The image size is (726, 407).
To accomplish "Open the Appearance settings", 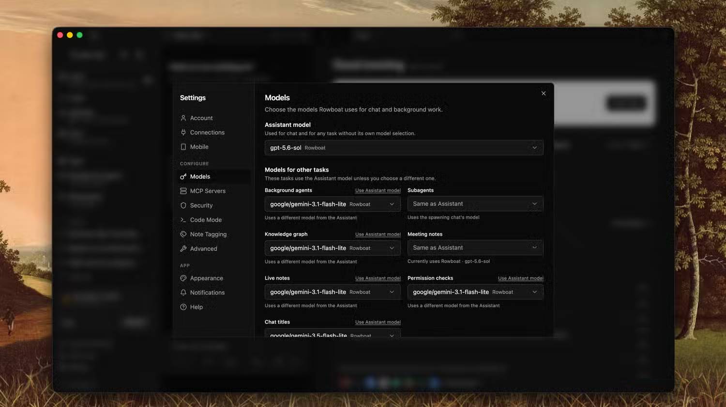I will (214, 278).
